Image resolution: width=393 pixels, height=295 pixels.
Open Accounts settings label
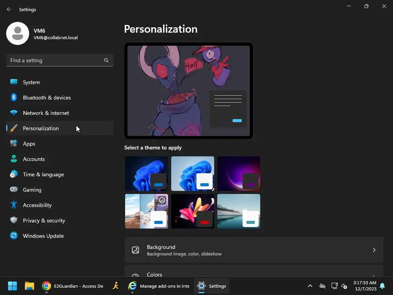click(34, 159)
